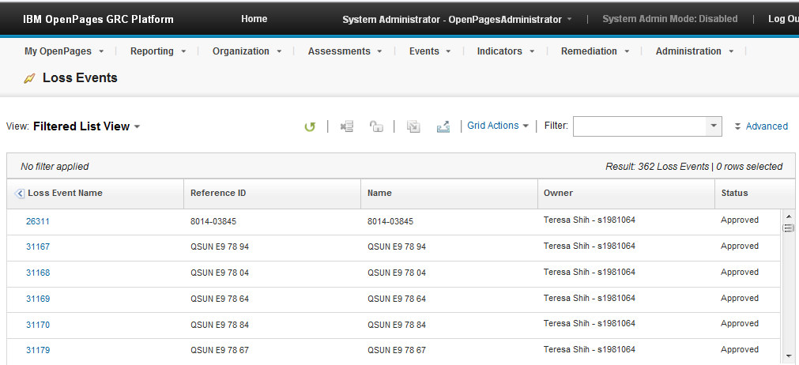Click the grid scrollbar down arrow

pyautogui.click(x=788, y=356)
